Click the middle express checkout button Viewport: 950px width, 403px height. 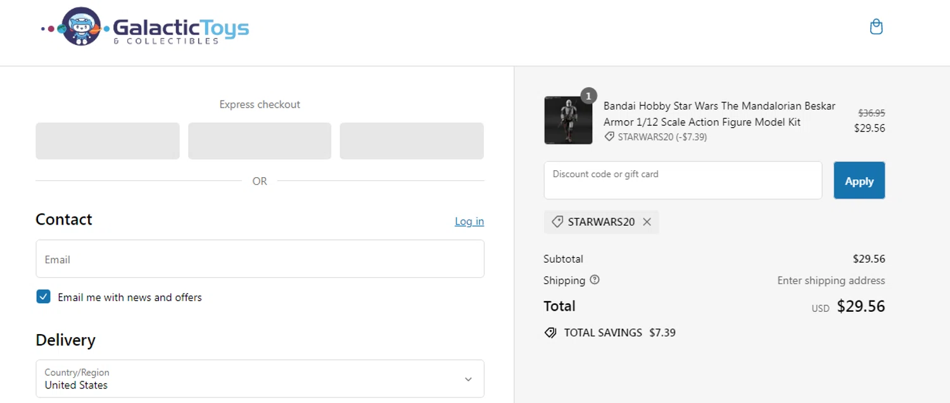[x=260, y=141]
